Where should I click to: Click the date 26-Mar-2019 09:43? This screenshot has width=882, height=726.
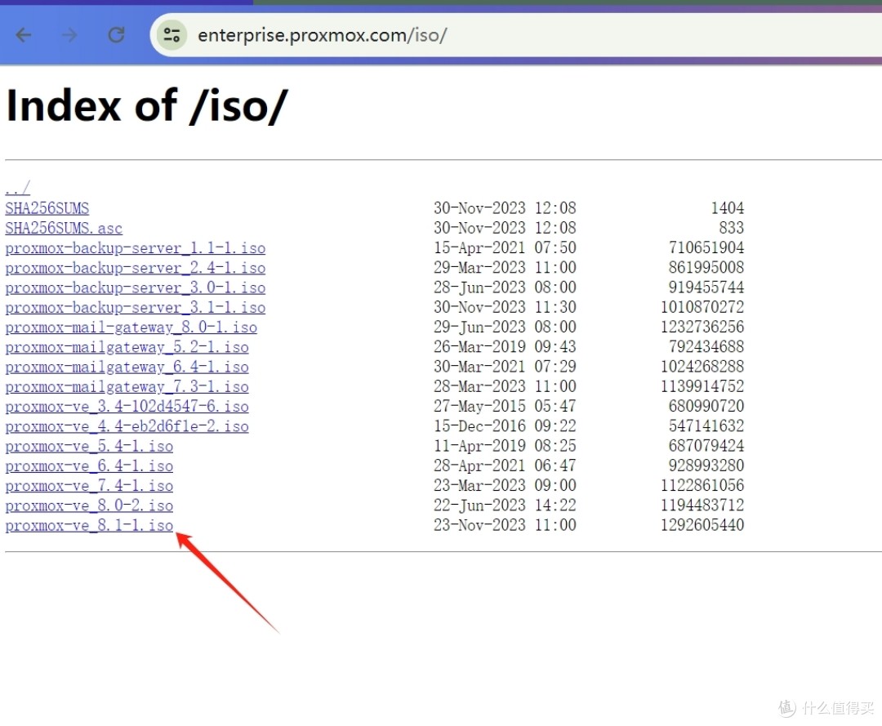click(x=505, y=347)
